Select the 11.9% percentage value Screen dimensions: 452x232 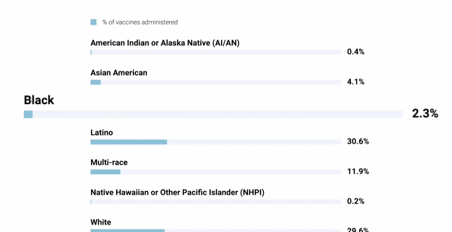tap(358, 171)
